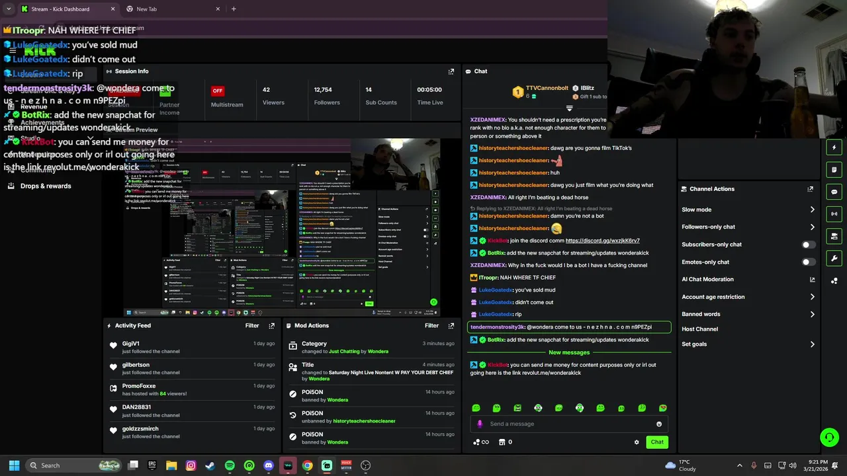The image size is (847, 476).
Task: Open OBS Studio from the taskbar
Action: (x=365, y=465)
